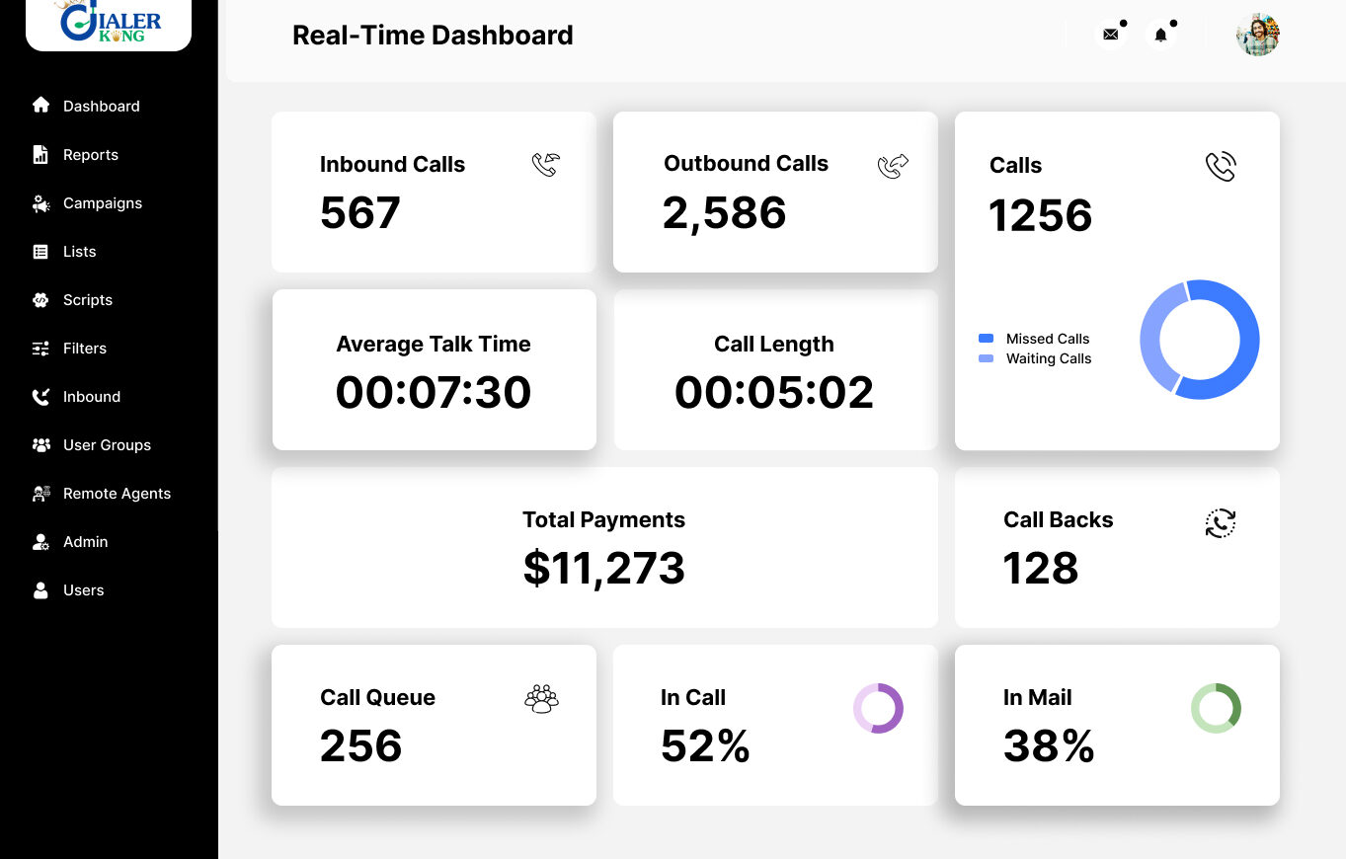1346x859 pixels.
Task: Click the Campaigns megaphone icon in sidebar
Action: pos(40,203)
